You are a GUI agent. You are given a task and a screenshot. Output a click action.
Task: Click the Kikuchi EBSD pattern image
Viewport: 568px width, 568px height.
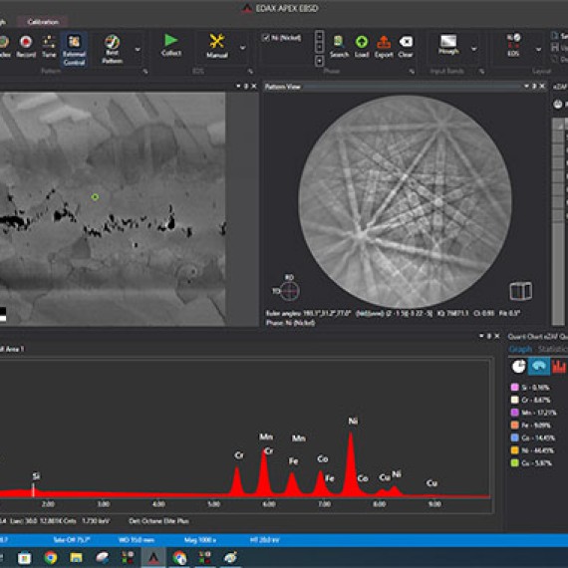(x=405, y=201)
